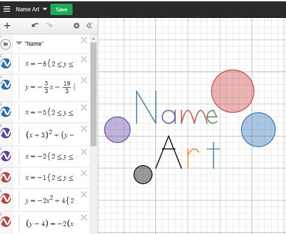This screenshot has width=286, height=234.
Task: Click the Add Item plus icon
Action: [7, 26]
